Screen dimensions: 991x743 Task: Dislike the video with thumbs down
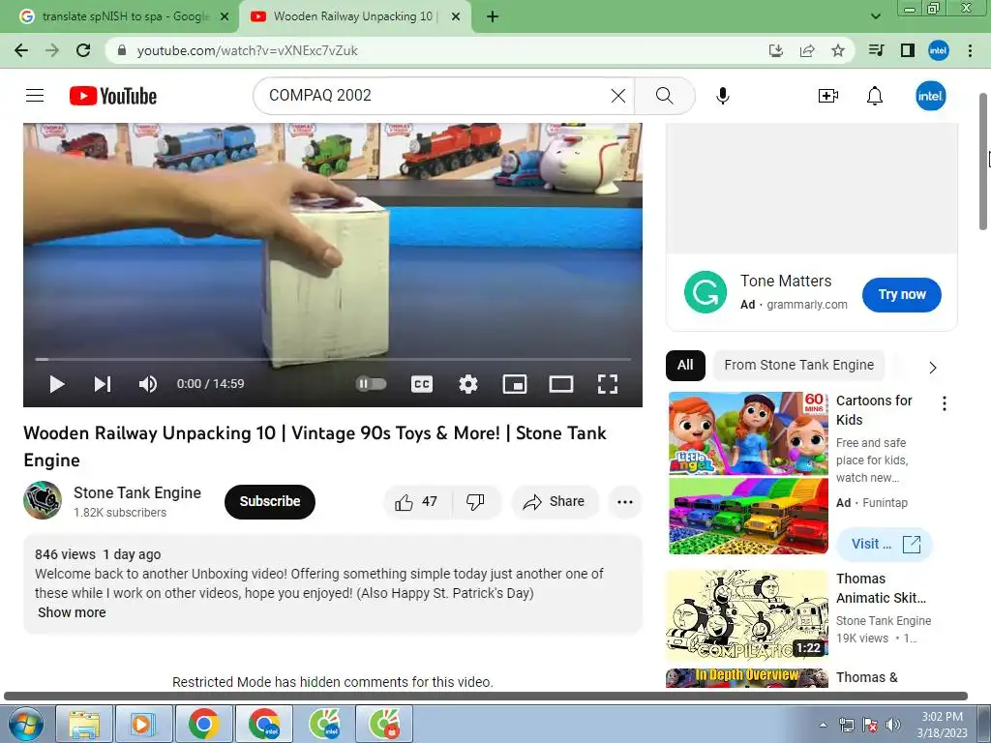[x=476, y=502]
